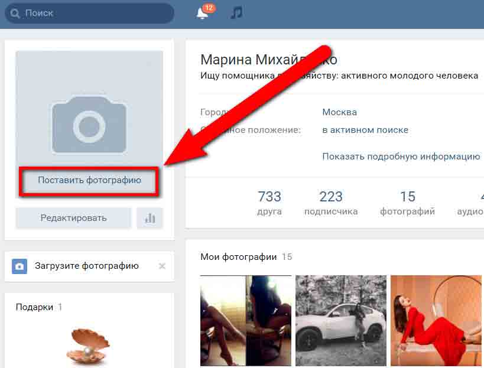Click the Поиск search field

pos(95,13)
